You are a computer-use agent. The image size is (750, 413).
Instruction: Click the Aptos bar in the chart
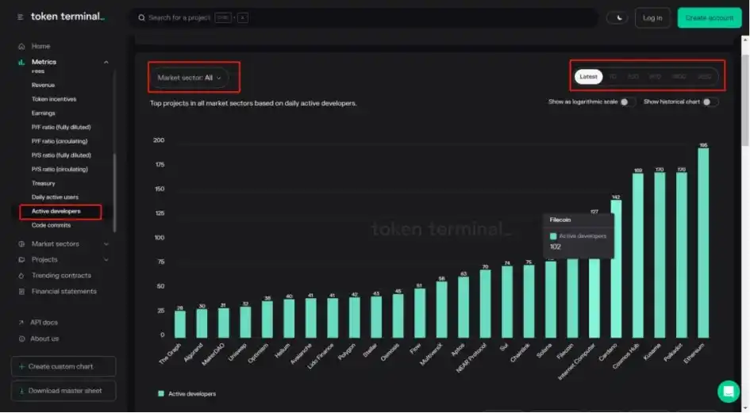pyautogui.click(x=463, y=308)
